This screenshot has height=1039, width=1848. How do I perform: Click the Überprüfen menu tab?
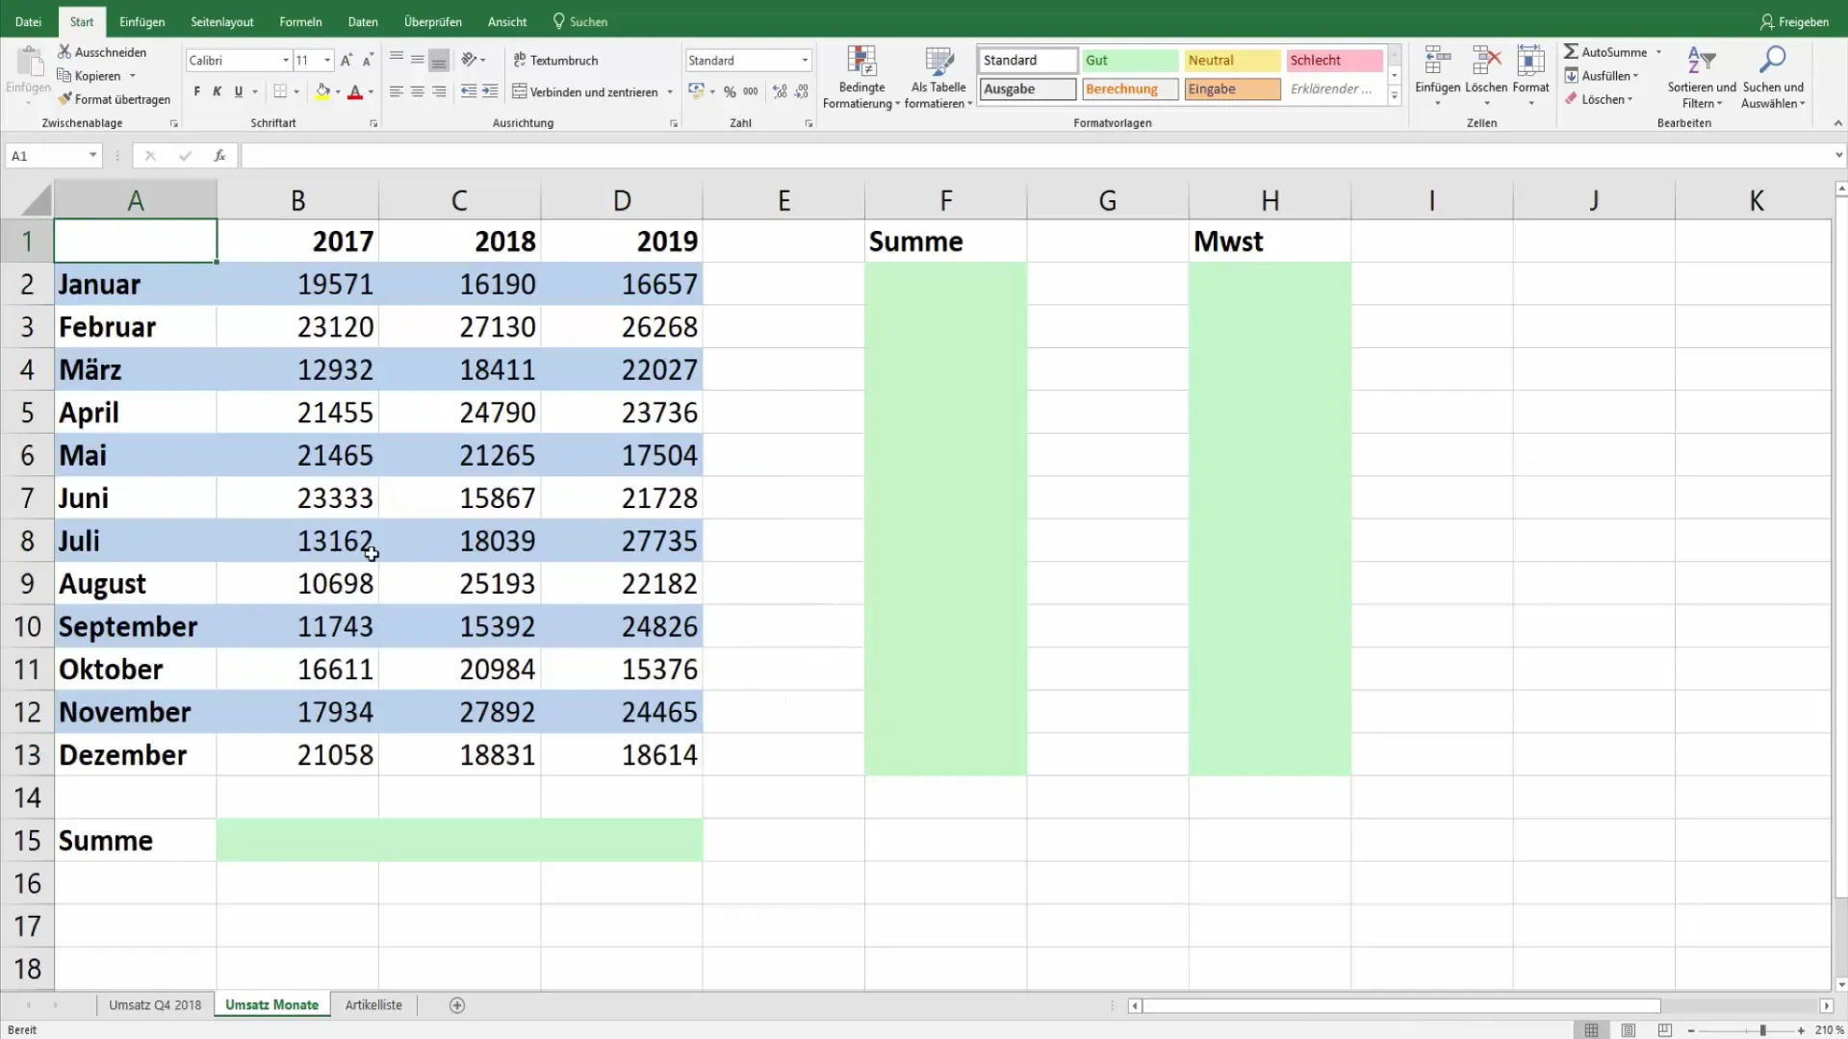point(431,21)
